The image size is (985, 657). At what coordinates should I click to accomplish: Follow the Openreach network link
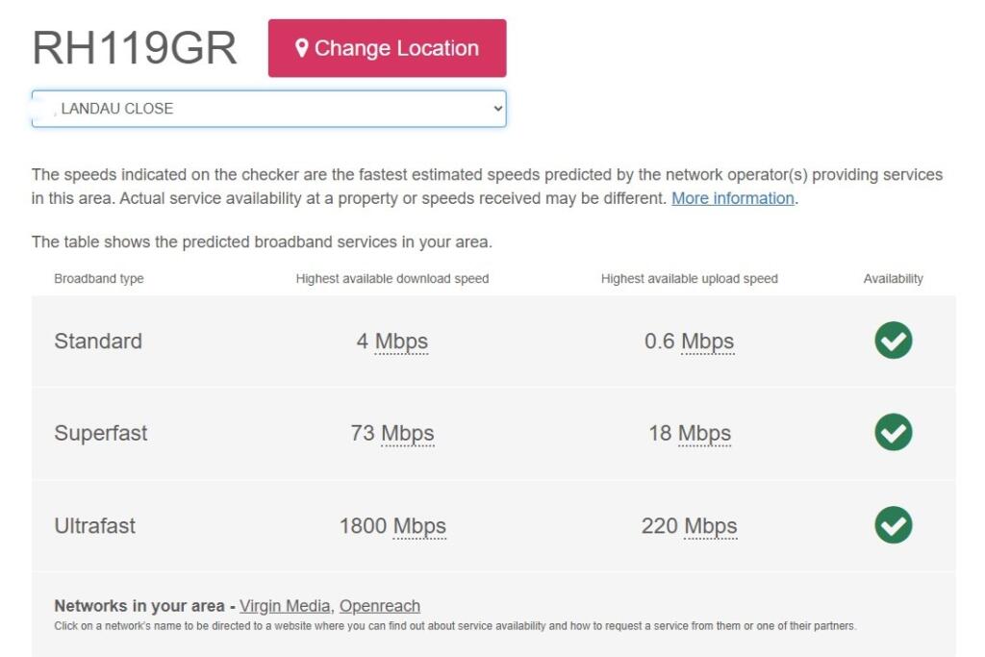click(x=380, y=606)
